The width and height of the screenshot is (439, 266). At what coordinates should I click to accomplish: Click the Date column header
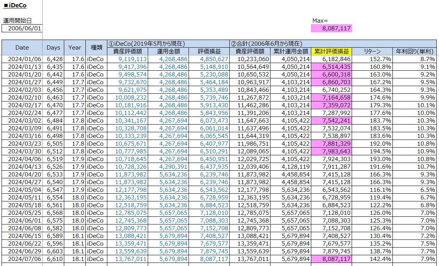22,48
